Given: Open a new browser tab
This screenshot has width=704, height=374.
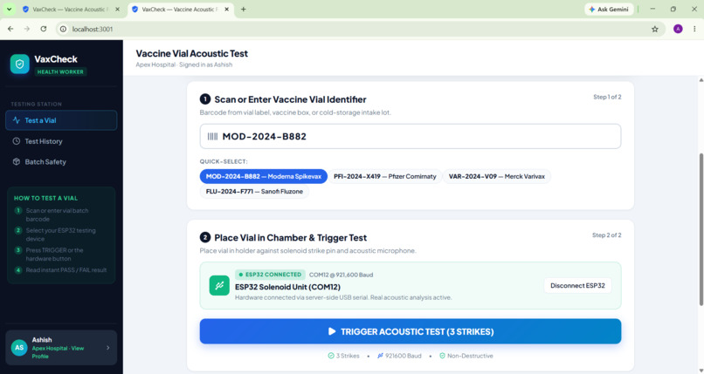Looking at the screenshot, I should 244,9.
